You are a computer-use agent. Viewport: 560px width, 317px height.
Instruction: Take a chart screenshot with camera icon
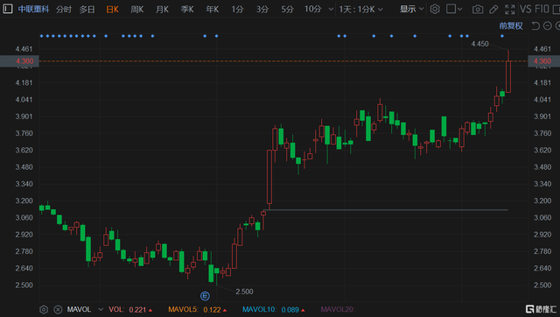pyautogui.click(x=478, y=10)
